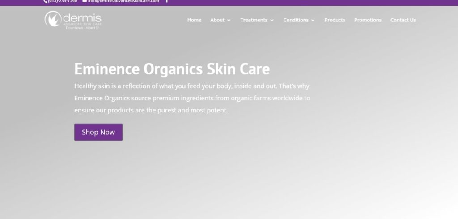The width and height of the screenshot is (458, 219).
Task: Click the purple Shop Now button
Action: [x=98, y=132]
